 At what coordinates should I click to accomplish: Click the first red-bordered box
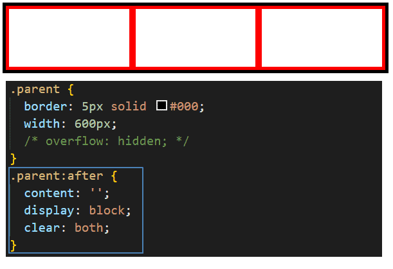69,38
